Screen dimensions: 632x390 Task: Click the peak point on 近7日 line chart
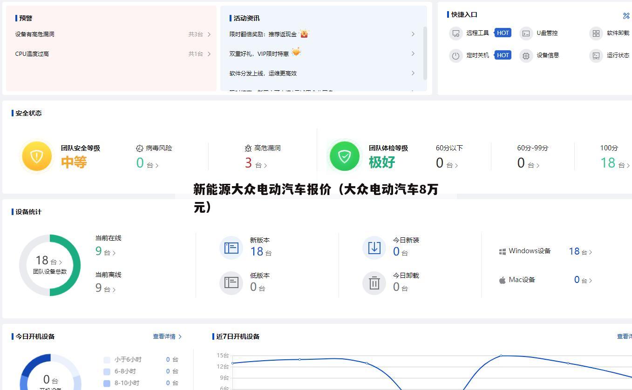pyautogui.click(x=501, y=356)
